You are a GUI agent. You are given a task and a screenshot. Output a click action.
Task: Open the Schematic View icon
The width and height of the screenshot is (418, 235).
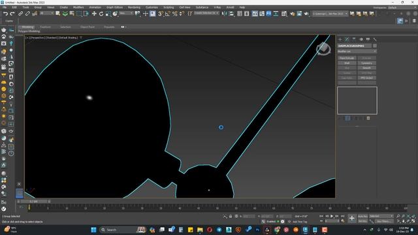(x=268, y=14)
